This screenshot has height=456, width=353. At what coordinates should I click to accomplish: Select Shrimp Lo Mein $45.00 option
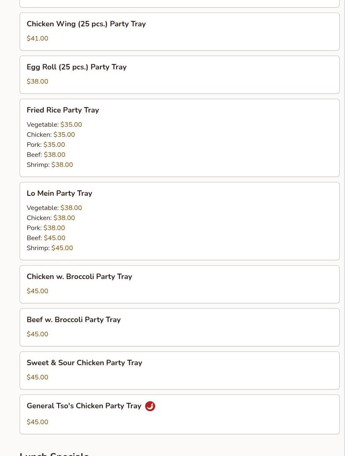50,248
